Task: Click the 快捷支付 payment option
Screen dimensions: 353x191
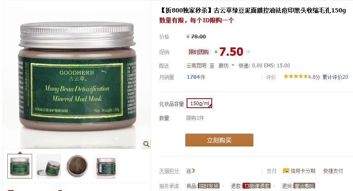Action: [x=333, y=171]
